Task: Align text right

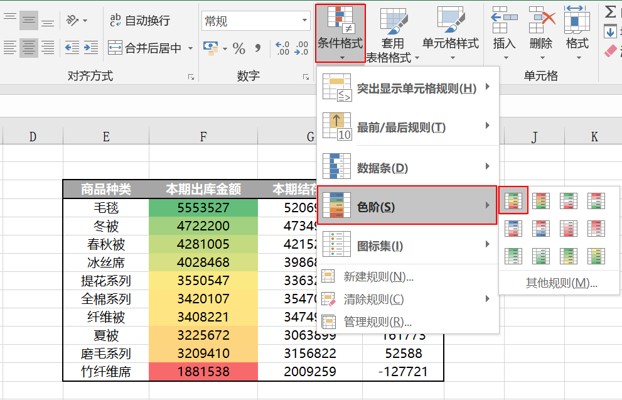Action: coord(48,48)
